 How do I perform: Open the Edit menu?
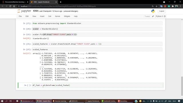(x=27, y=16)
